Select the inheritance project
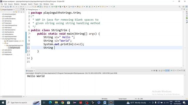Image resolution: width=188 pixels, height=105 pixels. coord(8,28)
